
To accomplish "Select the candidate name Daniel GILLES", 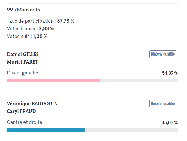I will pyautogui.click(x=23, y=54).
